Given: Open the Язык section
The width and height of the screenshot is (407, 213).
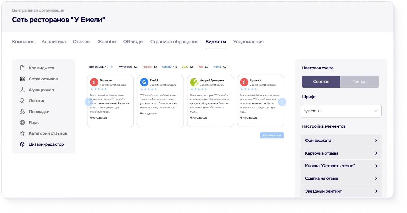Looking at the screenshot, I should point(34,123).
